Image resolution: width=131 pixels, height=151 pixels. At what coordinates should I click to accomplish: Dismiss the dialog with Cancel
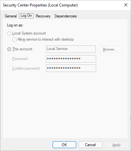pos(90,145)
